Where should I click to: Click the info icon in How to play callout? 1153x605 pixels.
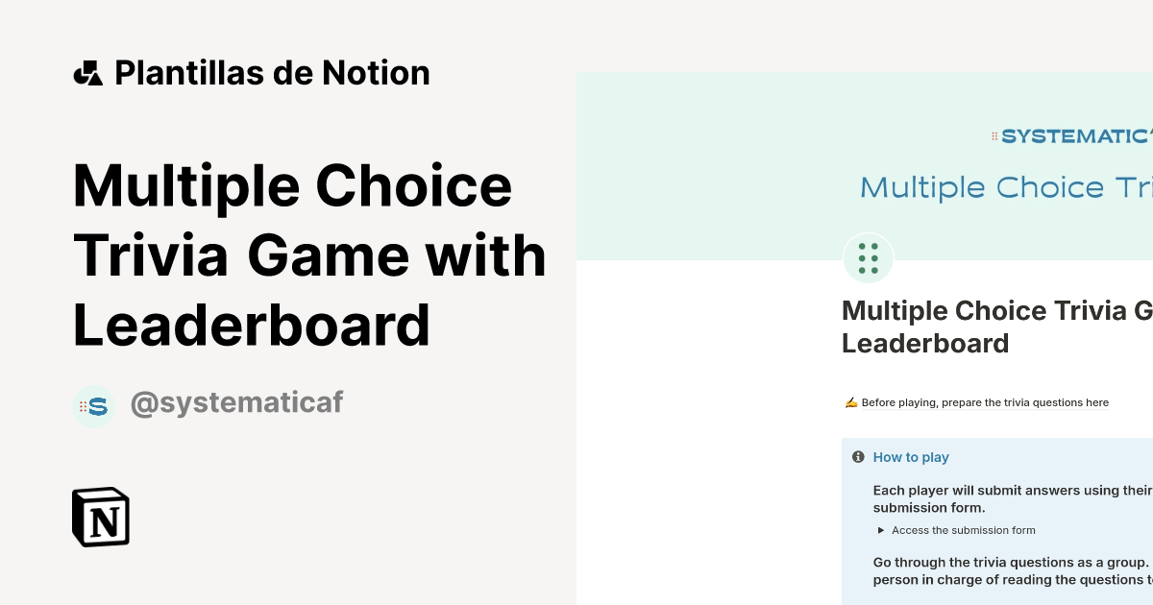point(858,456)
